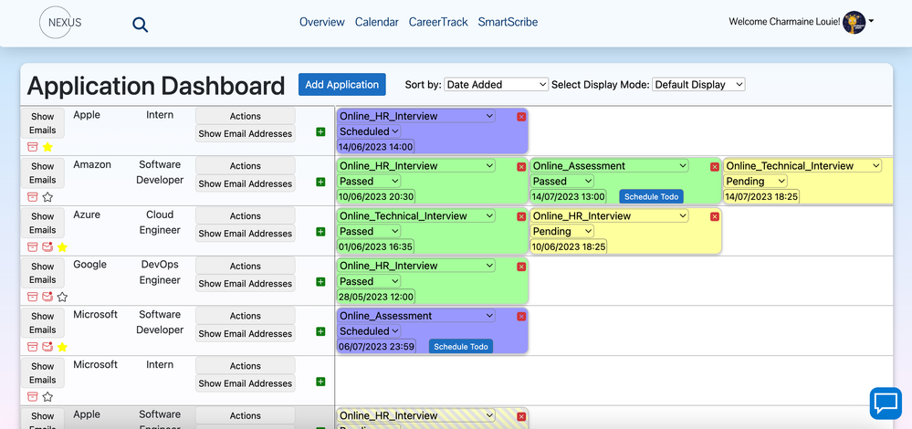Add stage to Microsoft Software Developer row
The height and width of the screenshot is (429, 912).
point(320,332)
